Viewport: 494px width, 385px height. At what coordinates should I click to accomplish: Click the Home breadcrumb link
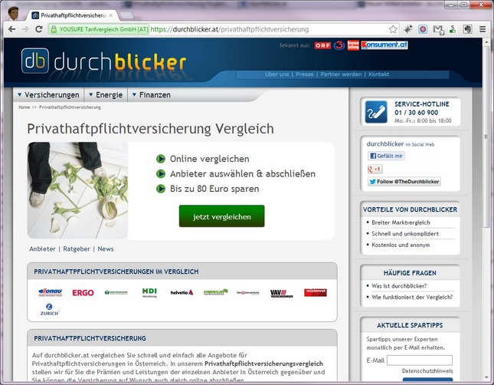pyautogui.click(x=24, y=107)
